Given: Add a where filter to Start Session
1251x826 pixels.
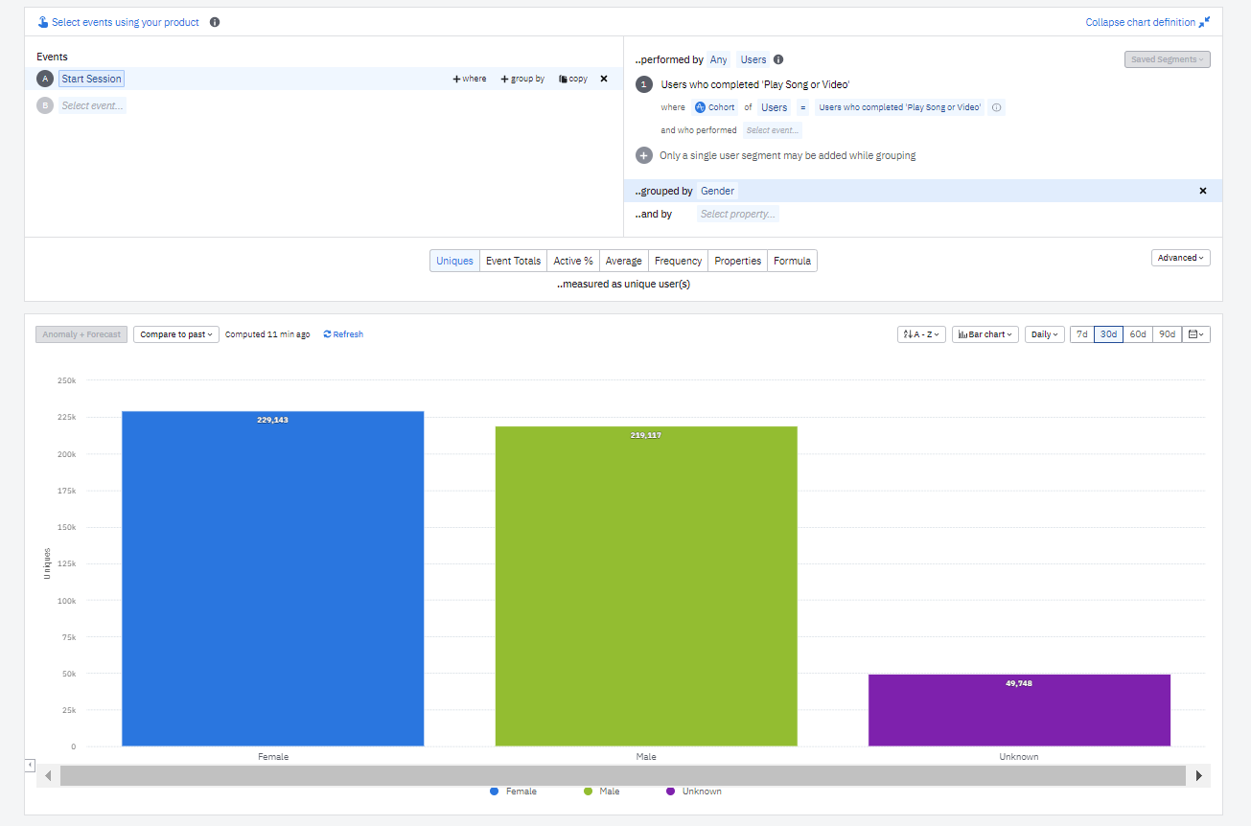Looking at the screenshot, I should tap(470, 79).
